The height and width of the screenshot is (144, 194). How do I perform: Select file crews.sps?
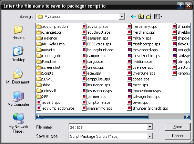tap(93, 67)
